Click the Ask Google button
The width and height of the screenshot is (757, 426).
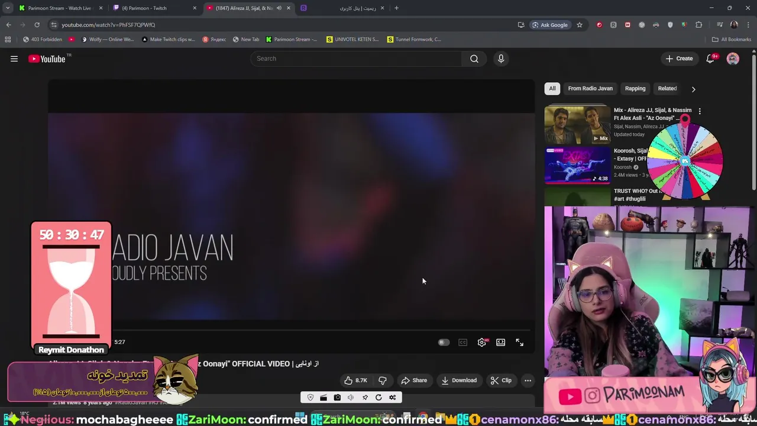(550, 25)
